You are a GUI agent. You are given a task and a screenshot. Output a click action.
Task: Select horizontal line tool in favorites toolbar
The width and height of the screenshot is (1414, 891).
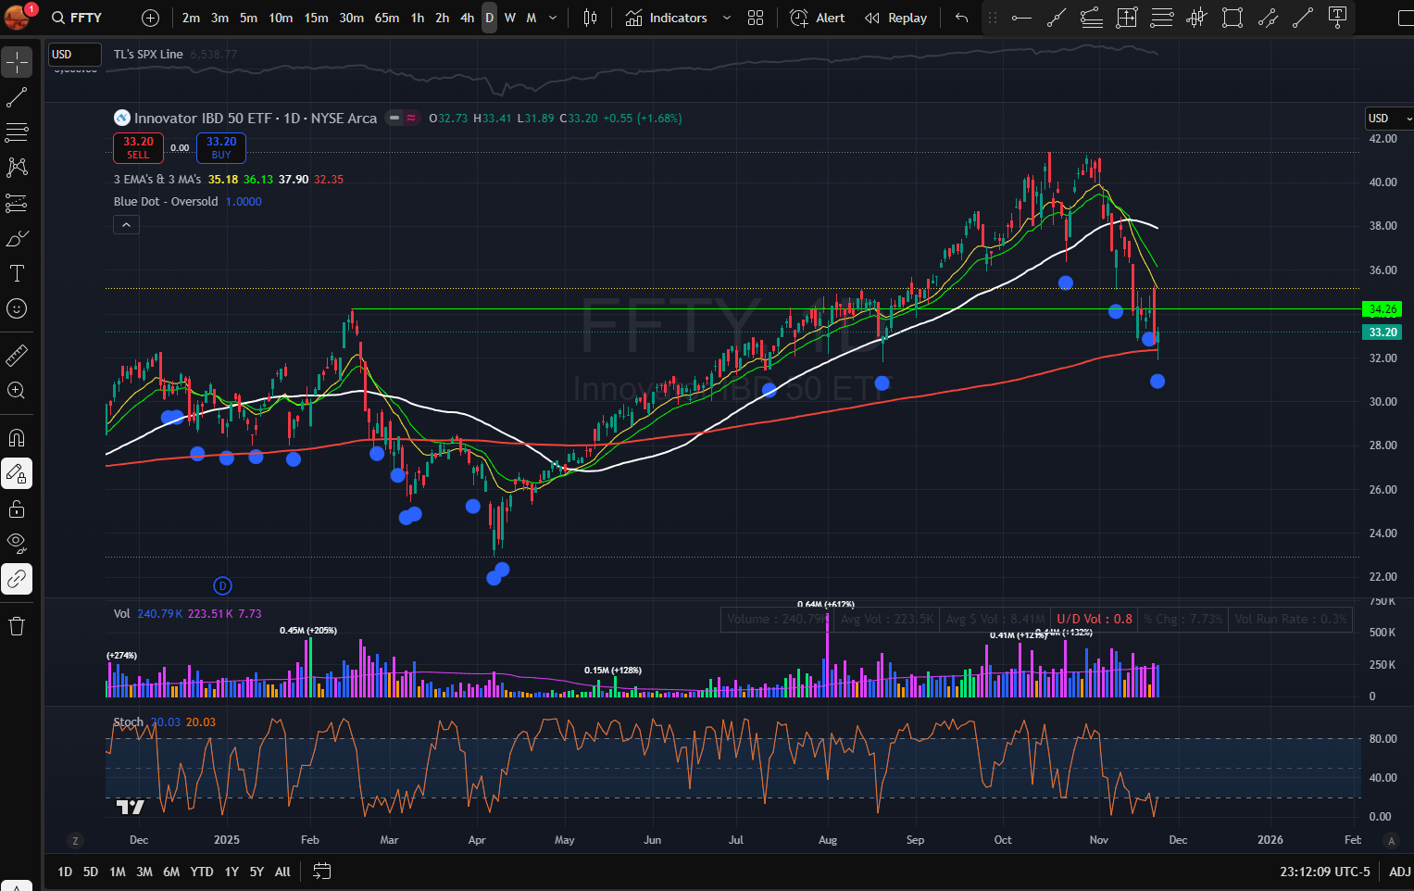click(x=1021, y=18)
